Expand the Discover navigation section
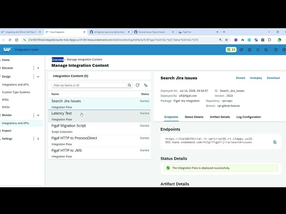The height and width of the screenshot is (214, 286). point(38,68)
